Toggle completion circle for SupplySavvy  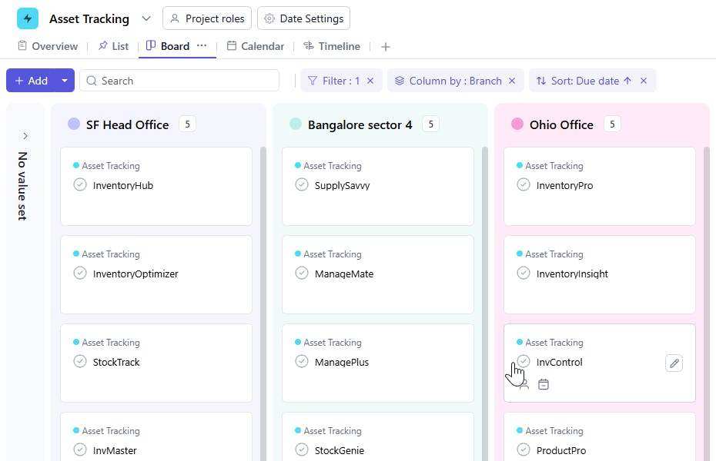click(301, 185)
